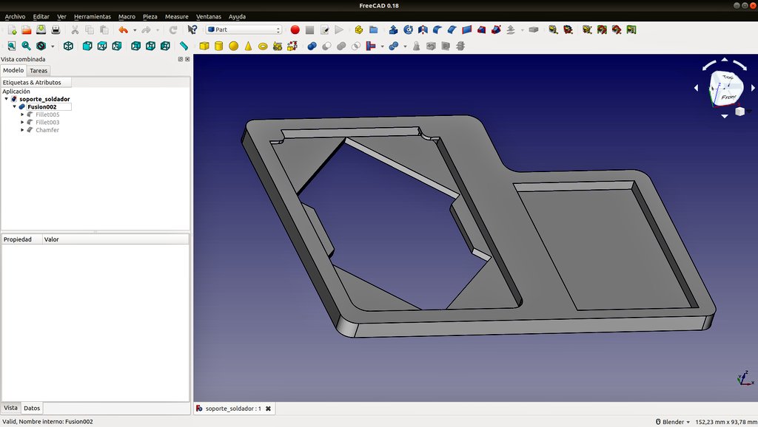Set the axonometric isometric view icon
Viewport: 758px width, 427px height.
(69, 46)
